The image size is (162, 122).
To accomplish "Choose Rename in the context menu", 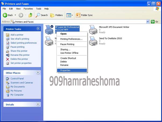I will point(72,65).
